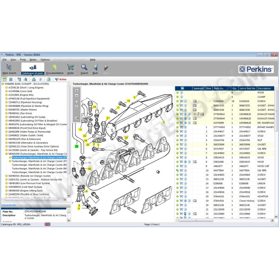This screenshot has width=279, height=279.
Task: Click the Search magnifier in the toolbar
Action: tap(84, 69)
